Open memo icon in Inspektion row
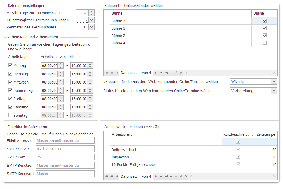This screenshot has width=283, height=189. [238, 157]
